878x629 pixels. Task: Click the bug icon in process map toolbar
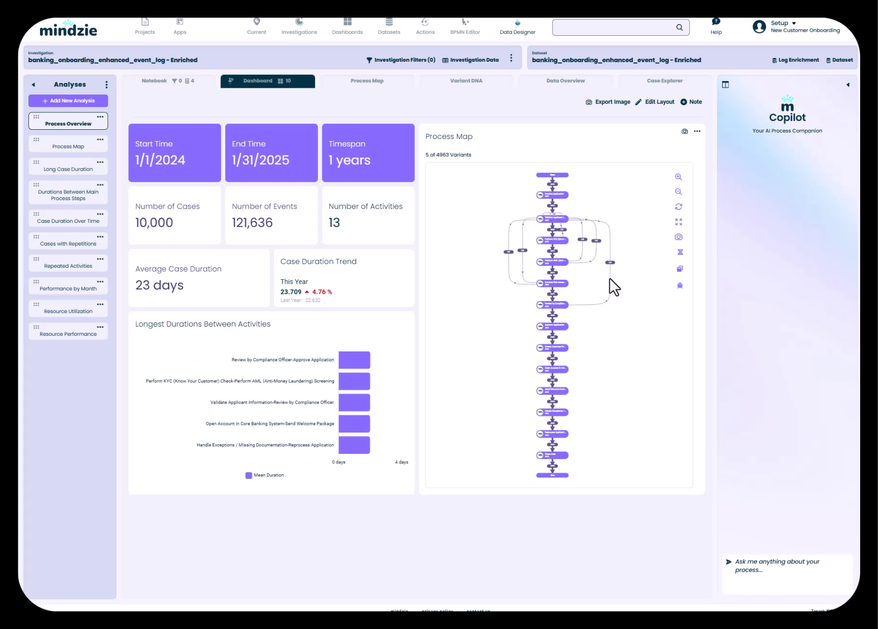[x=680, y=286]
